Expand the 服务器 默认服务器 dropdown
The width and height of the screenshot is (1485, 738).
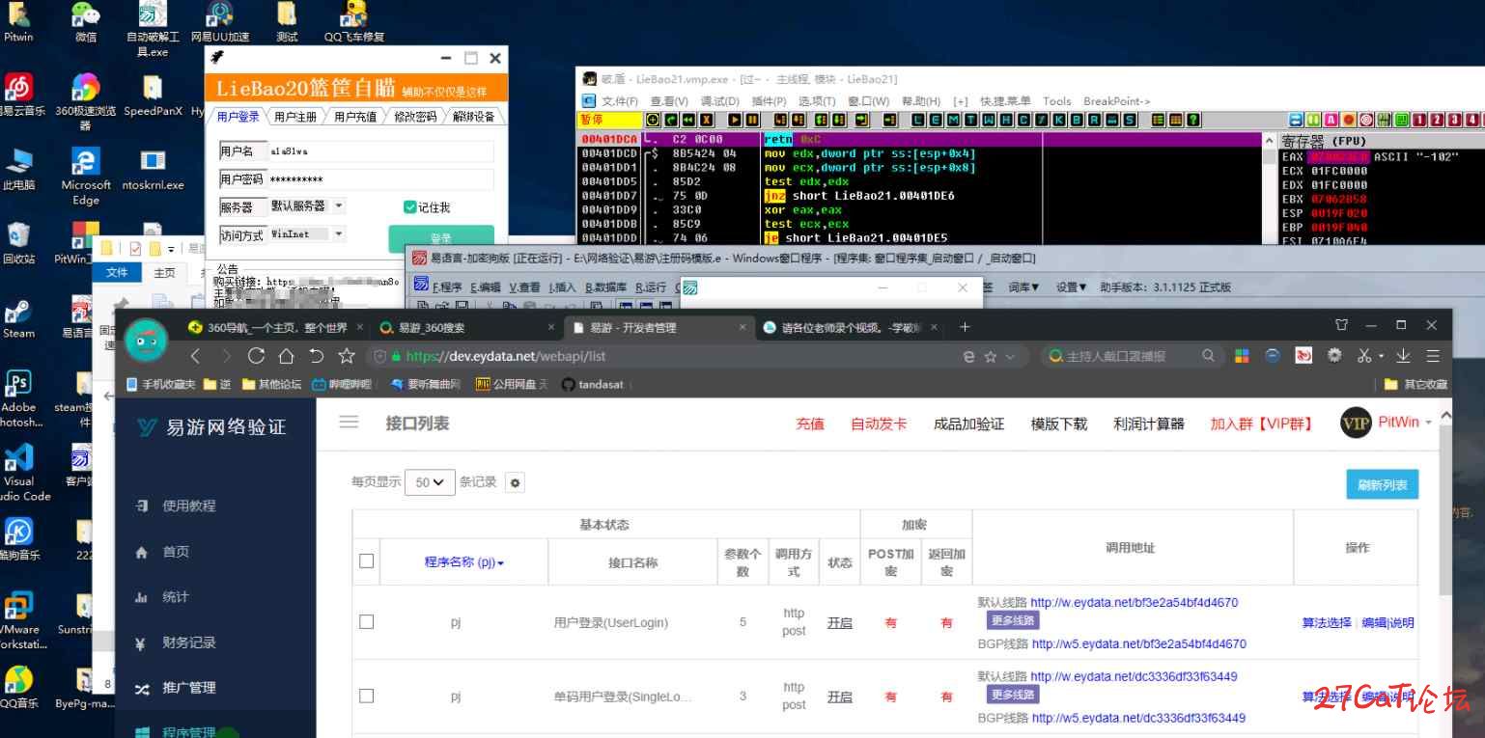pyautogui.click(x=339, y=206)
